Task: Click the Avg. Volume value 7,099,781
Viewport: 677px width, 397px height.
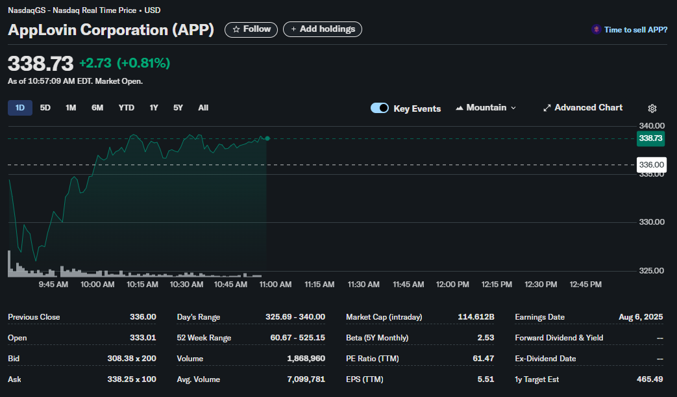Action: click(x=306, y=379)
